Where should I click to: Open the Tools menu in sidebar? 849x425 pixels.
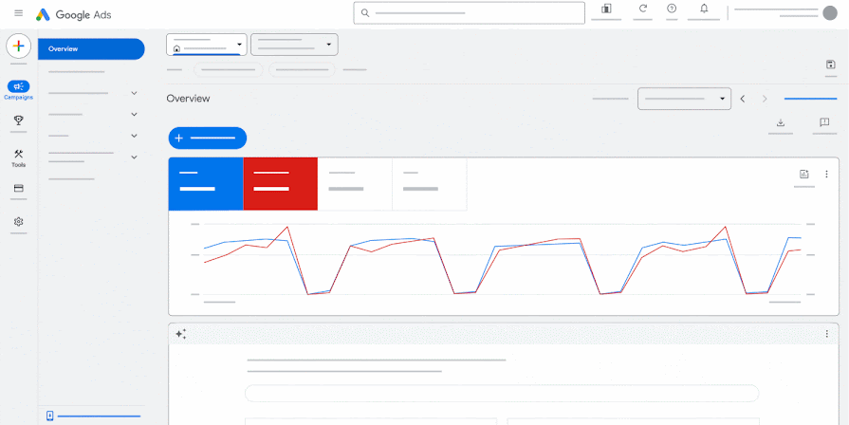pyautogui.click(x=18, y=157)
